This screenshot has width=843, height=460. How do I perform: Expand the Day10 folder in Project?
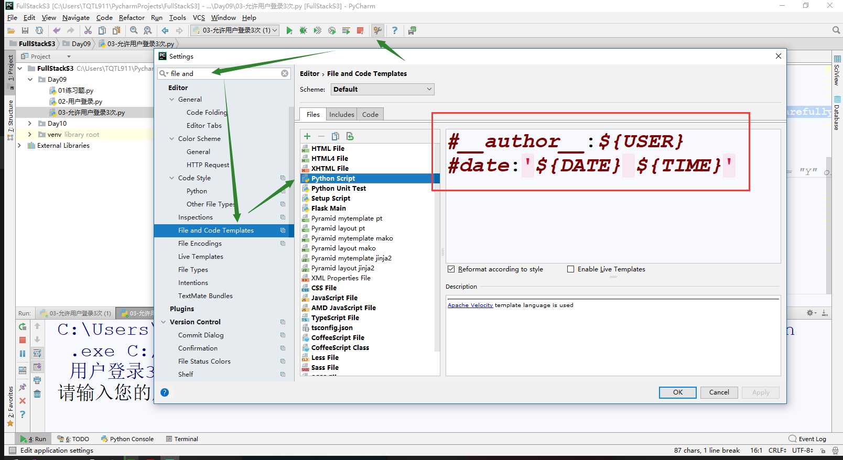[30, 124]
